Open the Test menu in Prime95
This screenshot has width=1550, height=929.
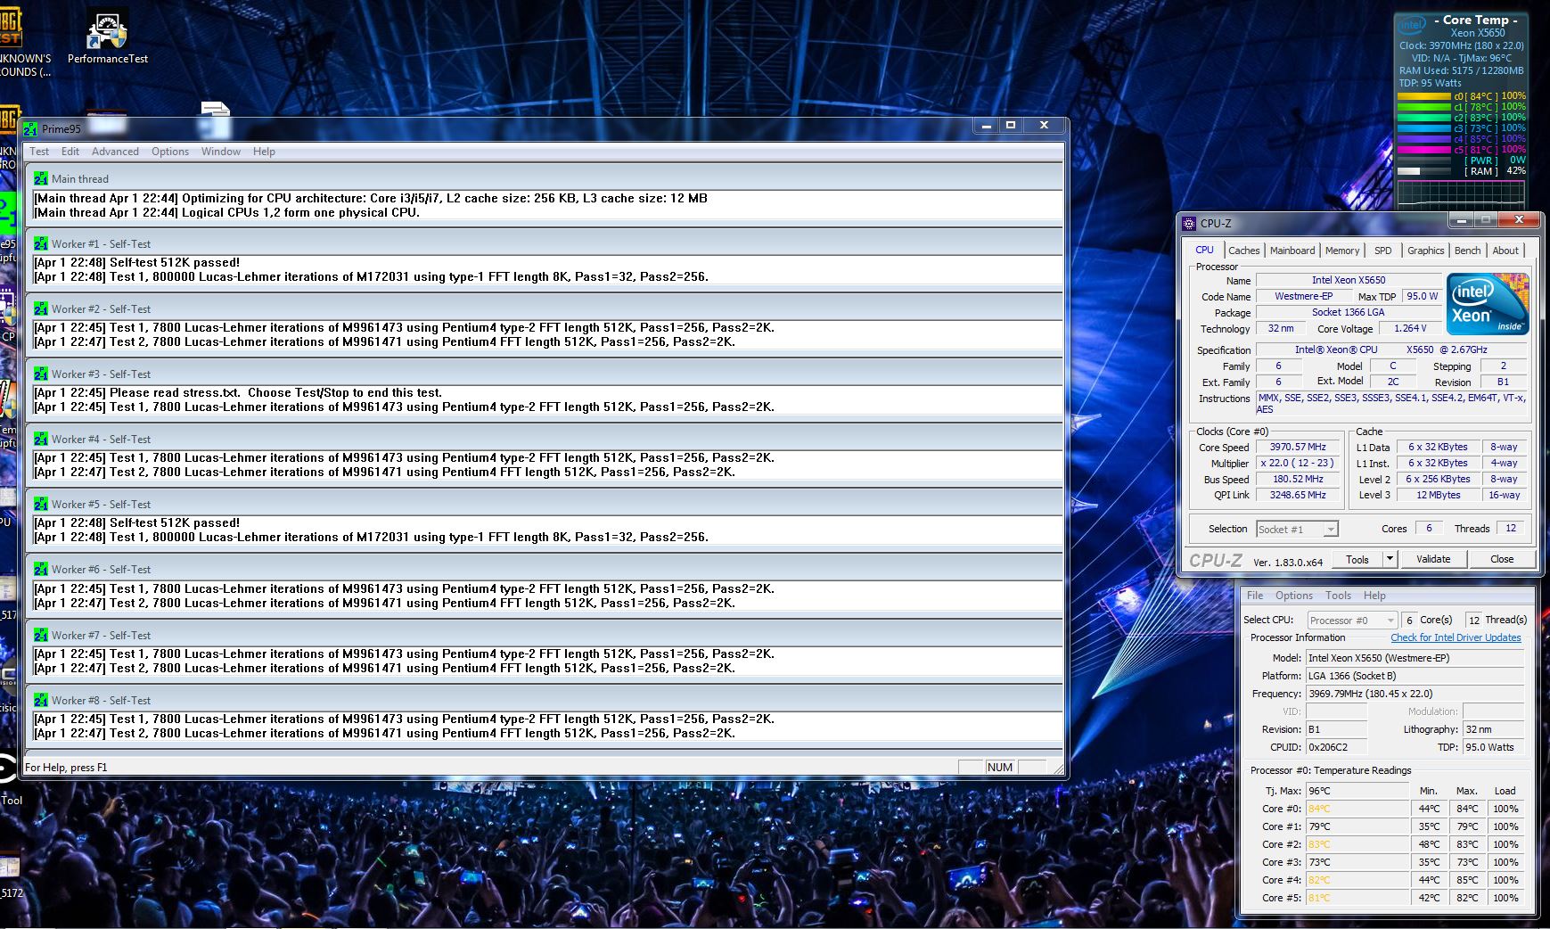coord(39,152)
